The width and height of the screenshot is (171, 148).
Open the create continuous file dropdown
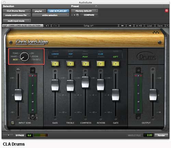[17, 15]
